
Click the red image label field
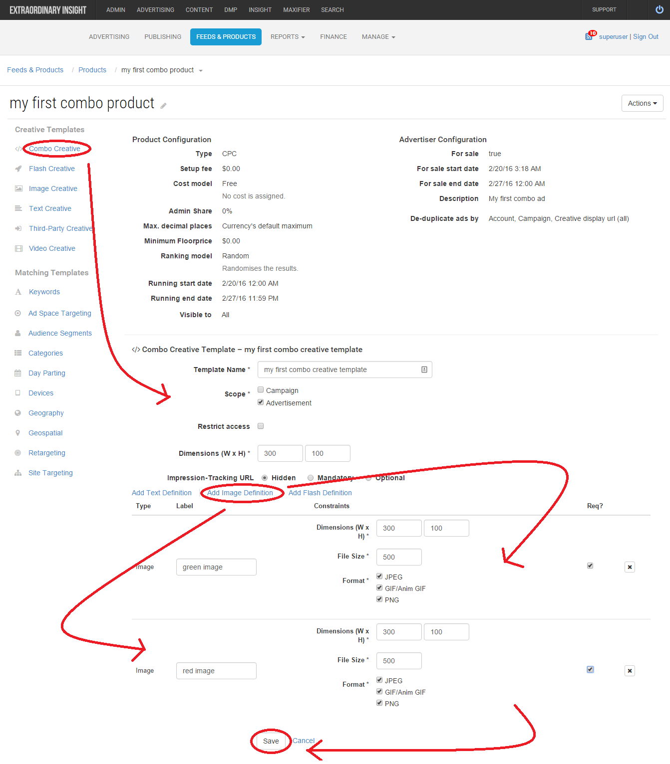tap(216, 671)
